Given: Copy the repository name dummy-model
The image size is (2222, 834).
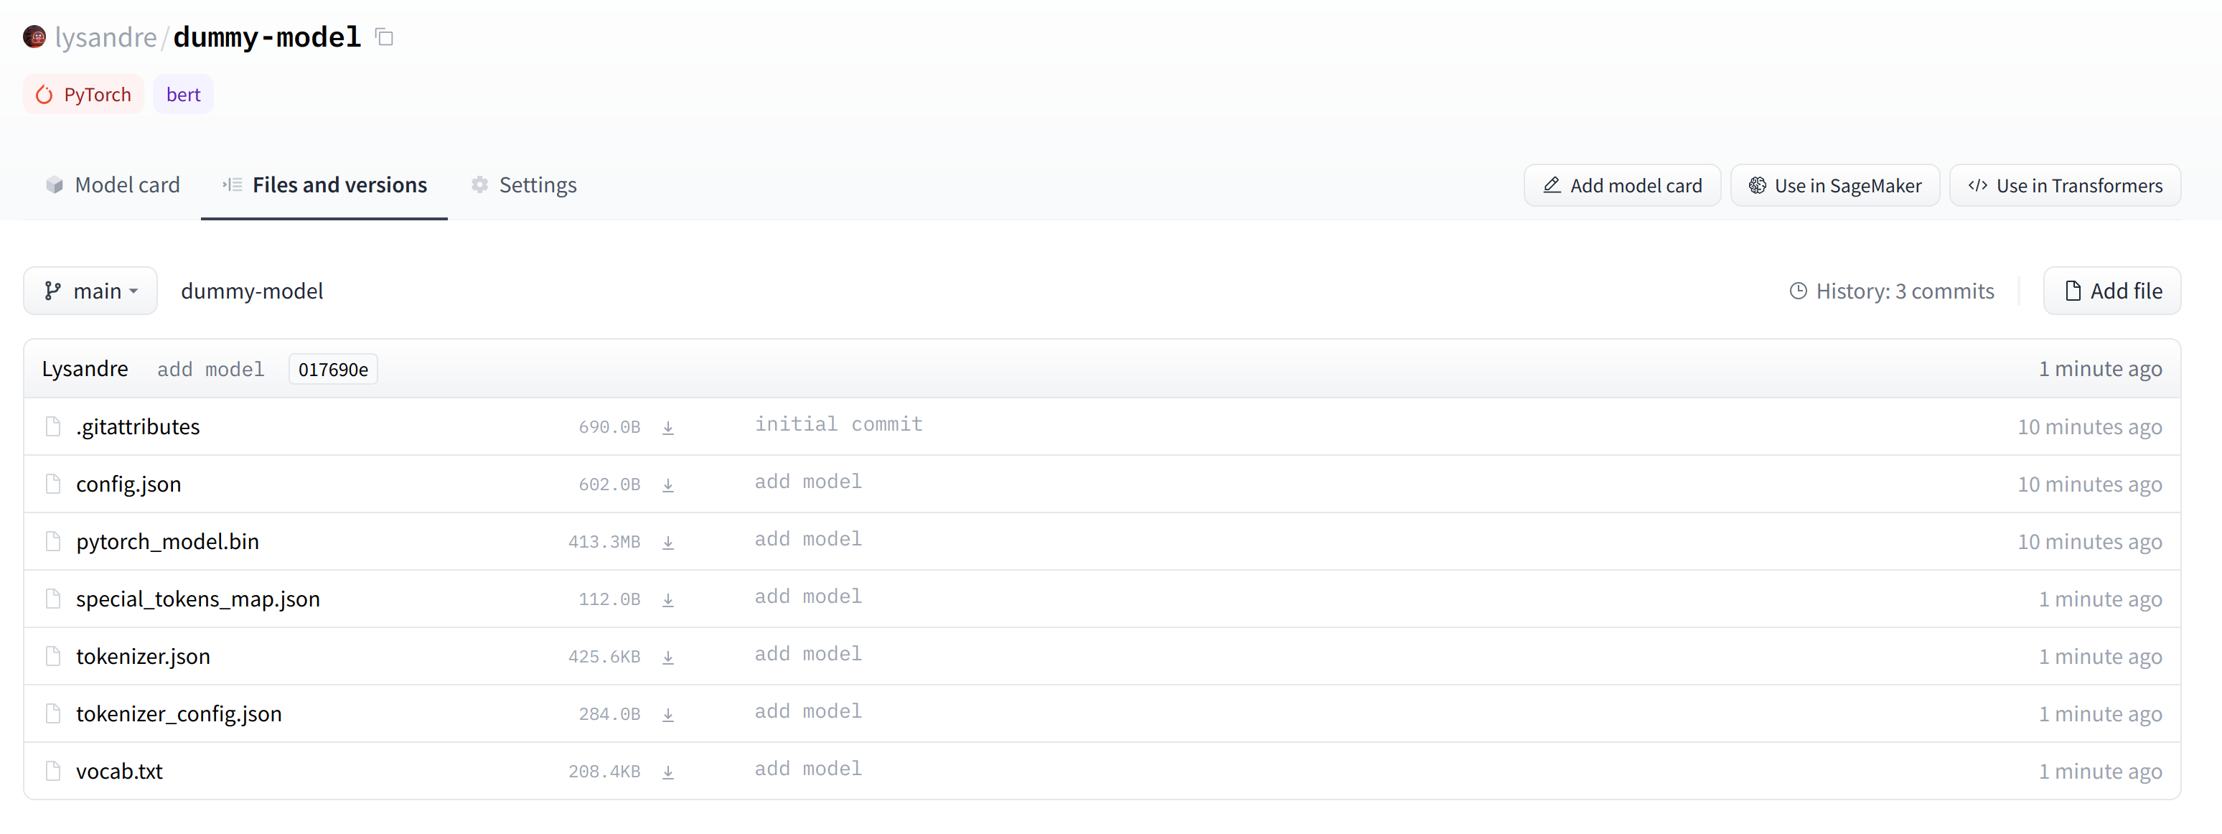Looking at the screenshot, I should pos(383,36).
